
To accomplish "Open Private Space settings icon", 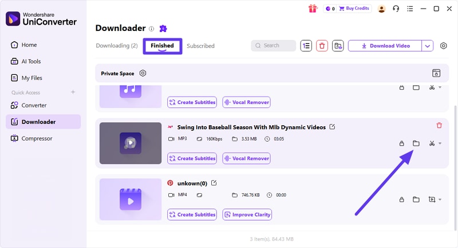I will [x=143, y=73].
